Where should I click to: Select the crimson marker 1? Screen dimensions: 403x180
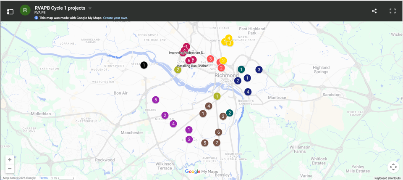coord(186,46)
